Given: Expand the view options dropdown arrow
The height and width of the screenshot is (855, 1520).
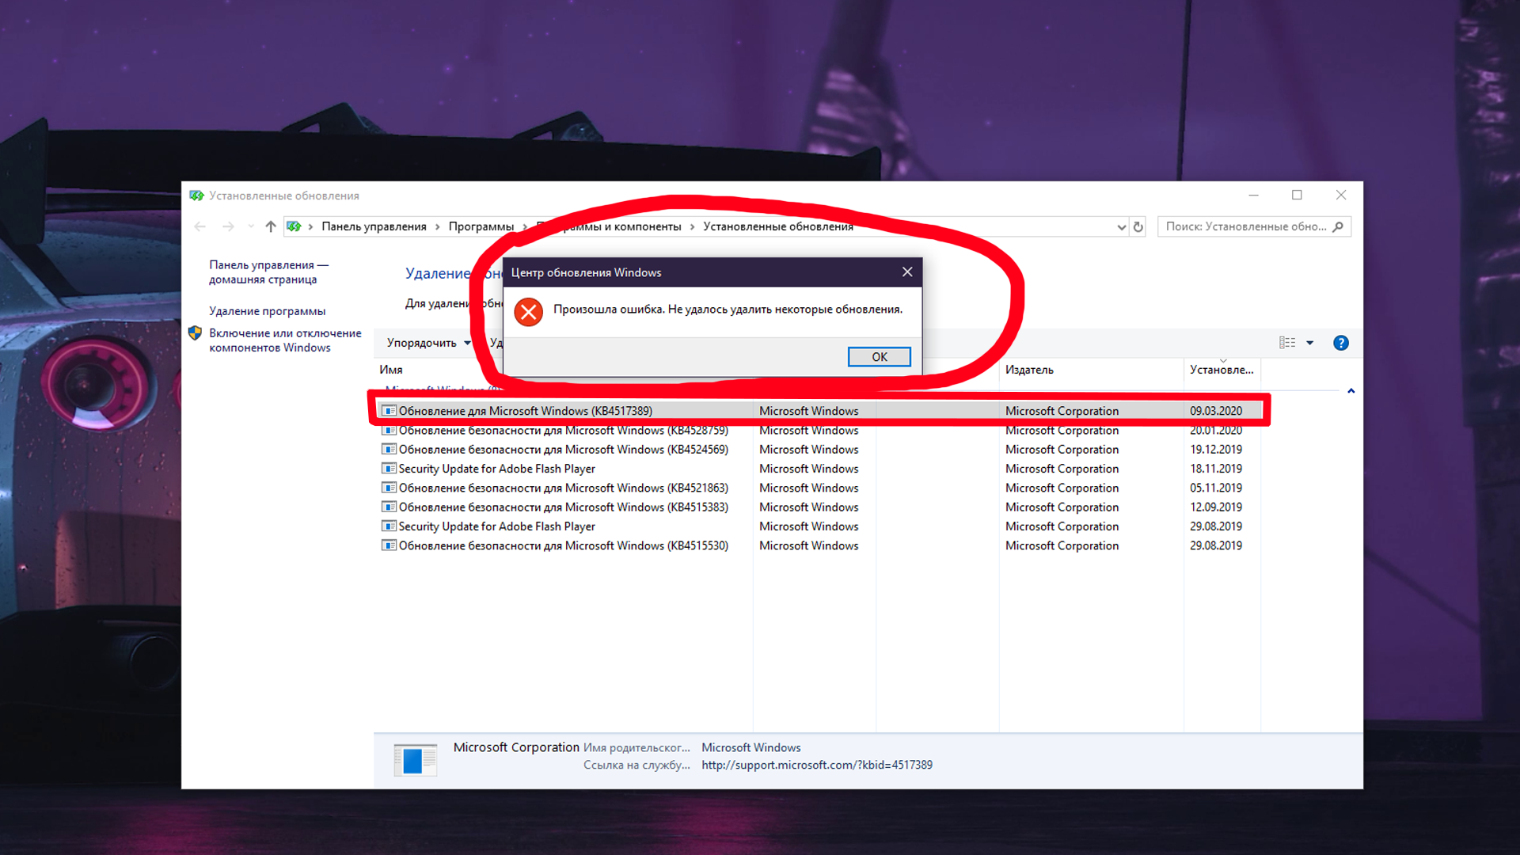Looking at the screenshot, I should click(1309, 343).
